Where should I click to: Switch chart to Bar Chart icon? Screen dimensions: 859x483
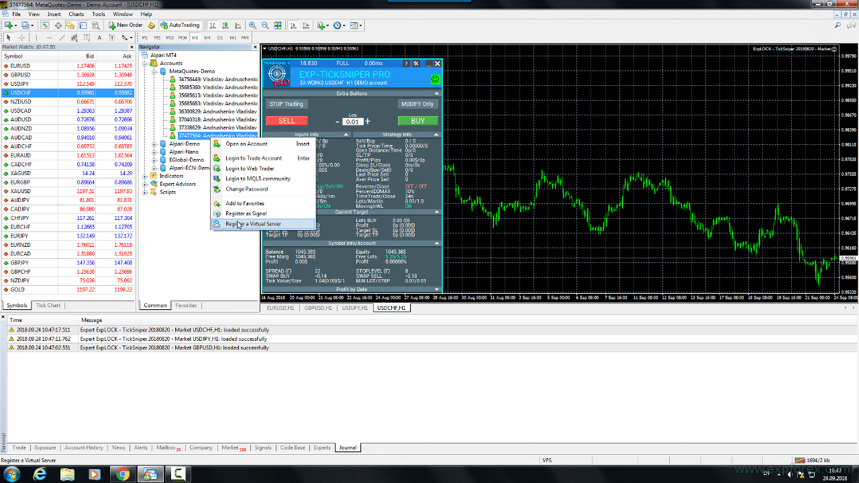pos(213,25)
